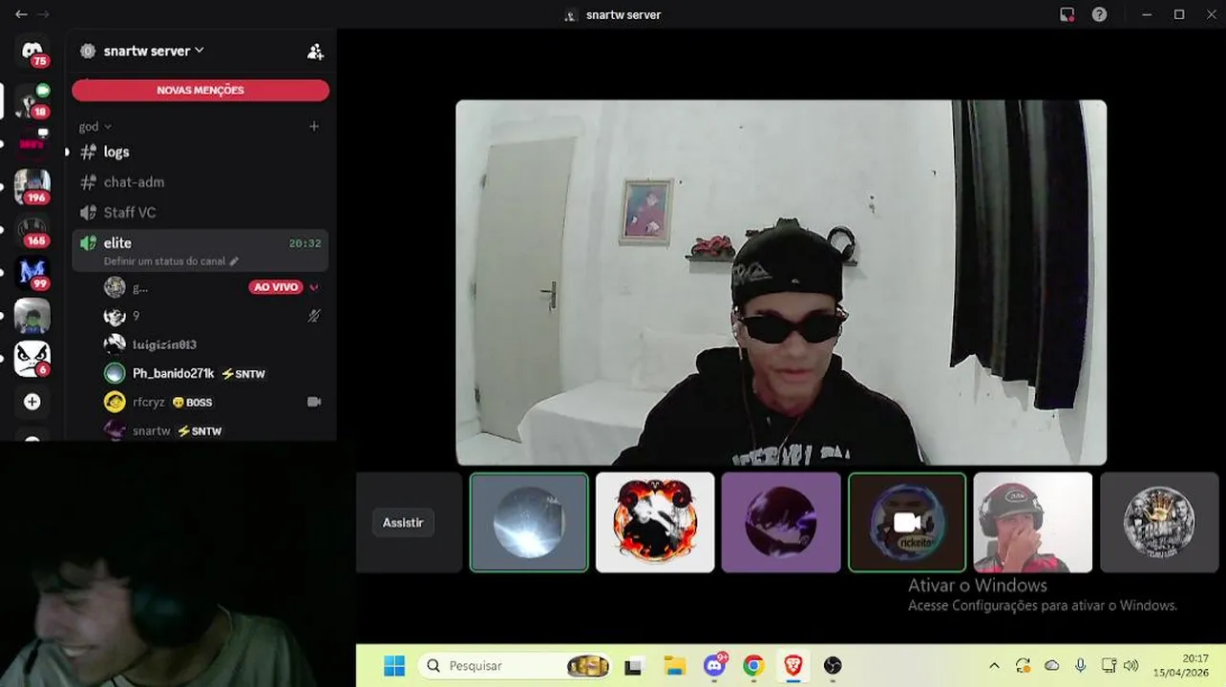
Task: Open OBS Studio from the taskbar
Action: [x=833, y=666]
